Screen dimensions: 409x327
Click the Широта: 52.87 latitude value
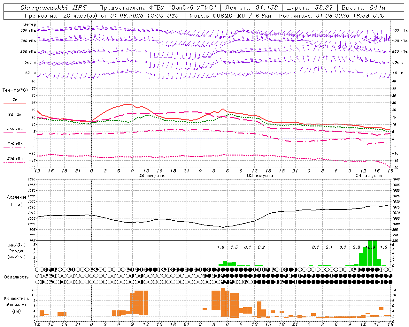point(310,8)
